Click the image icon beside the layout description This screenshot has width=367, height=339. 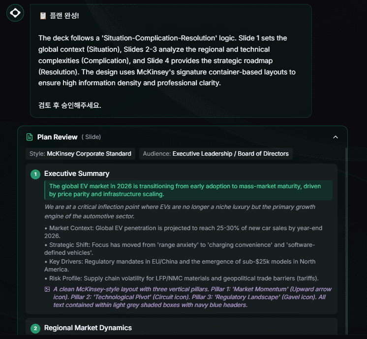pos(47,289)
